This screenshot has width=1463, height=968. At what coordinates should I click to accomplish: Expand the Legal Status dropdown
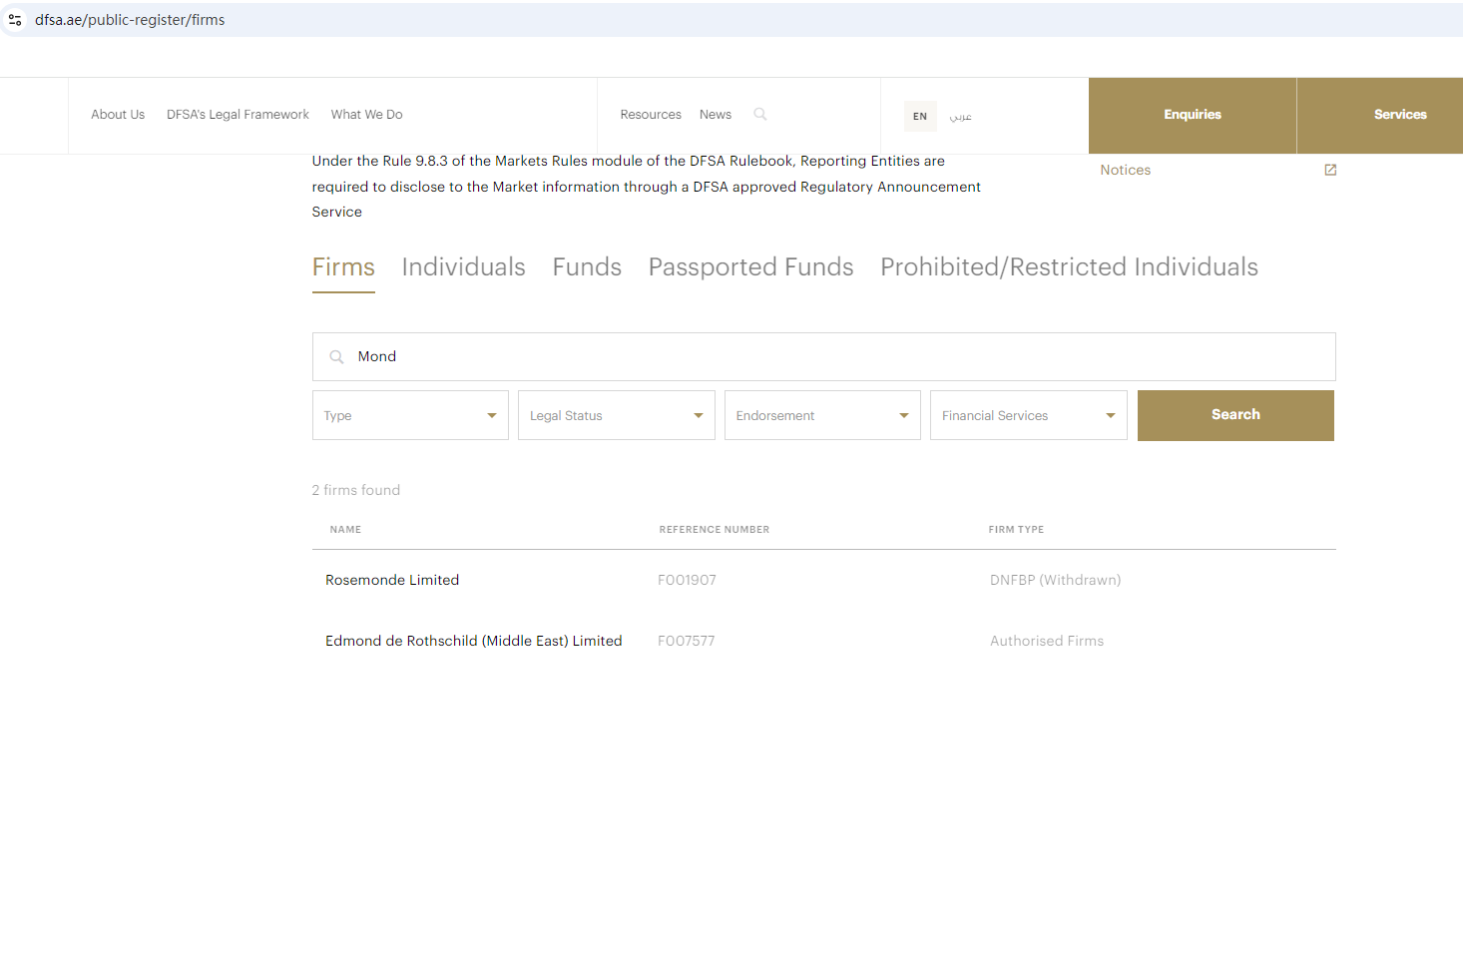click(616, 416)
